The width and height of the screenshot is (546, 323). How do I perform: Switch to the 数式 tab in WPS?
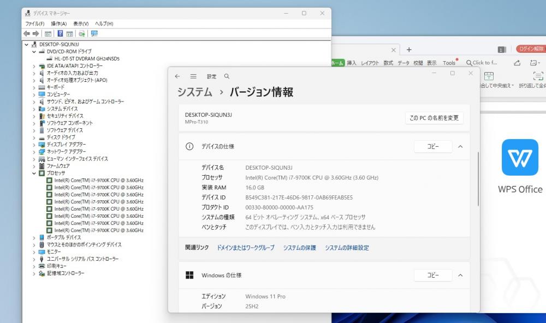pyautogui.click(x=388, y=63)
